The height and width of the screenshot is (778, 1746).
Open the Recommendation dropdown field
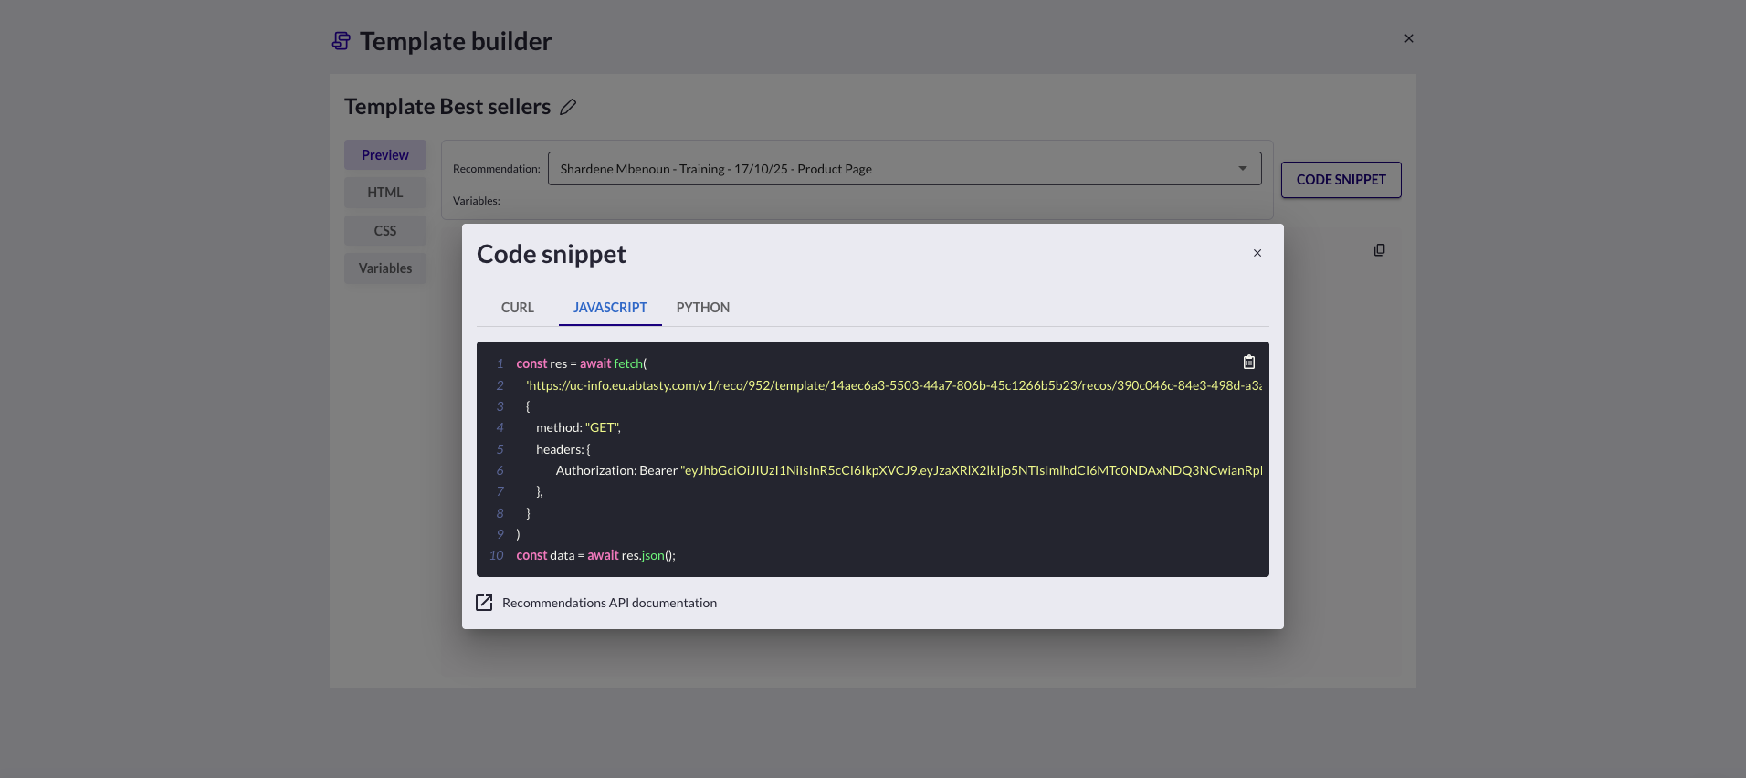[895, 169]
